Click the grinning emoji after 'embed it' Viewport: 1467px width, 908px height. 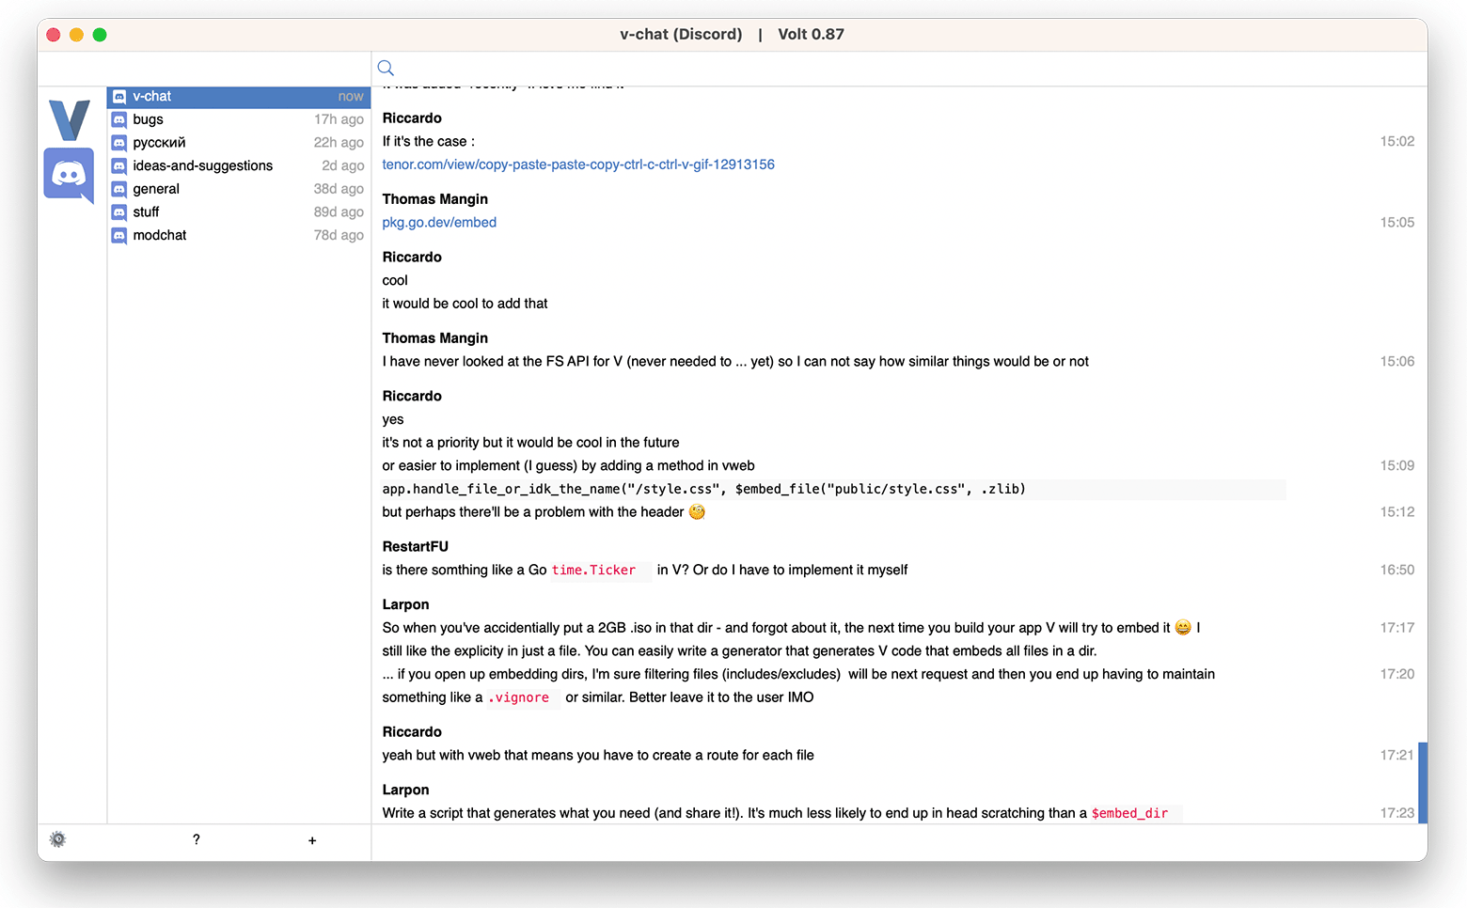tap(1183, 628)
